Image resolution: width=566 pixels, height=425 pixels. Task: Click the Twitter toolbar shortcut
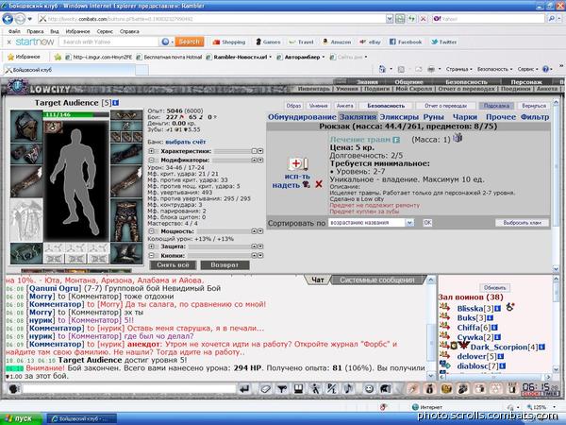443,42
